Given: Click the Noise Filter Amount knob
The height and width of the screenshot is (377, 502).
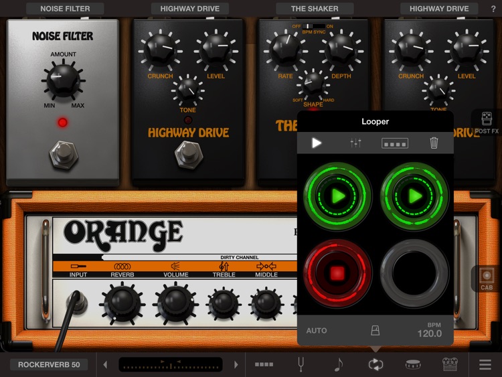Looking at the screenshot, I should click(x=64, y=80).
